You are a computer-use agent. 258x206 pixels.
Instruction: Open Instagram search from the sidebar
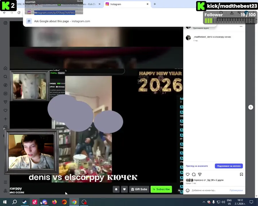tap(5, 77)
